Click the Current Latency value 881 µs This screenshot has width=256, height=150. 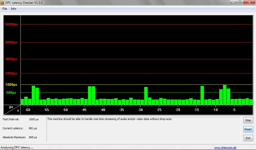click(33, 128)
